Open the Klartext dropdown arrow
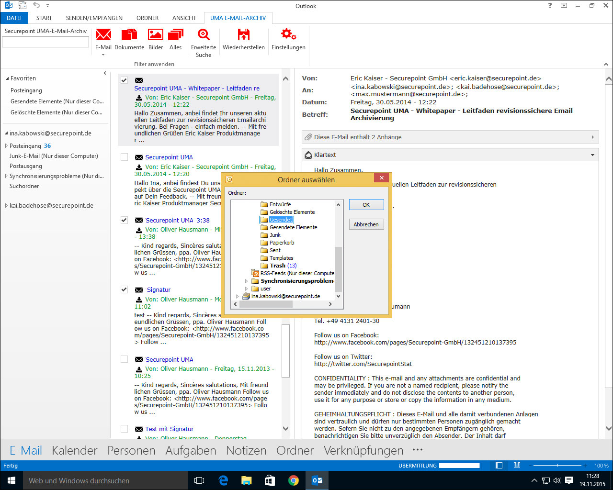 pyautogui.click(x=592, y=155)
